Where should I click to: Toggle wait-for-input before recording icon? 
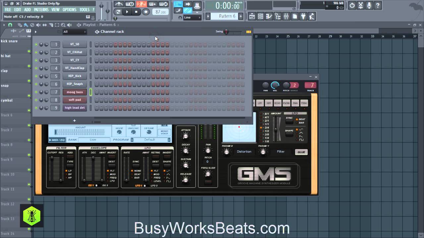pos(130,4)
